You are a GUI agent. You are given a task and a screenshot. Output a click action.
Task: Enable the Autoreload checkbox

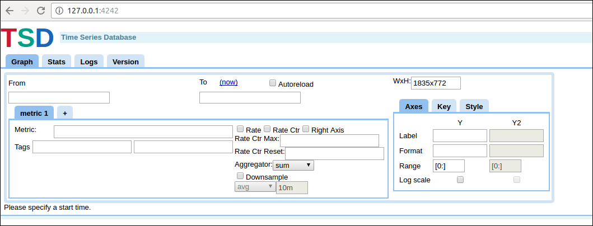pos(273,83)
